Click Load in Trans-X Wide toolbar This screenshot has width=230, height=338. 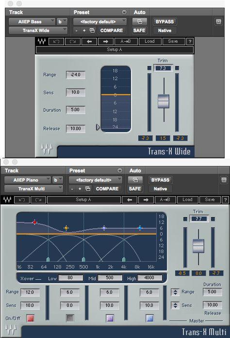(x=149, y=41)
